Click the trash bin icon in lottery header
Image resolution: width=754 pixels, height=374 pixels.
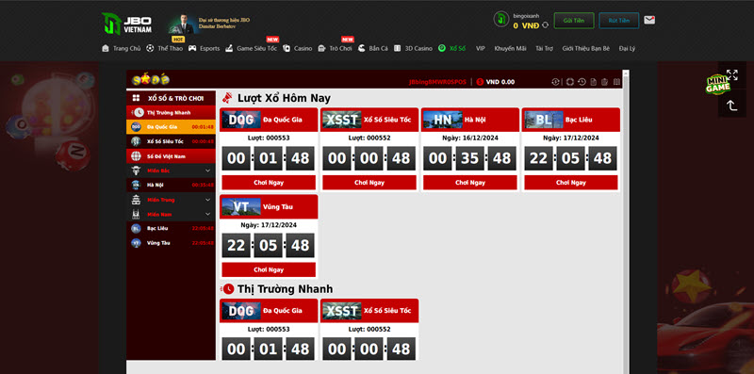pos(605,82)
